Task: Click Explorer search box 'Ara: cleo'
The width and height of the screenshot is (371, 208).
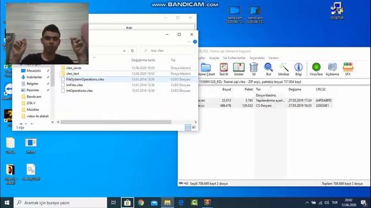Action: (x=168, y=51)
